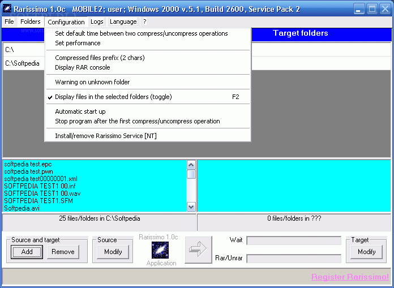Click the Rarissimo title bar icon
This screenshot has height=288, width=394.
7,9
